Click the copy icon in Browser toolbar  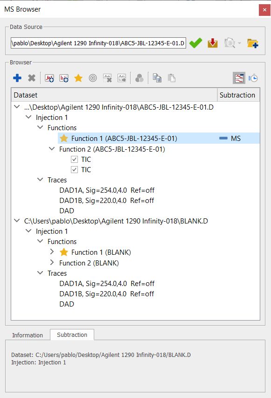tap(157, 78)
